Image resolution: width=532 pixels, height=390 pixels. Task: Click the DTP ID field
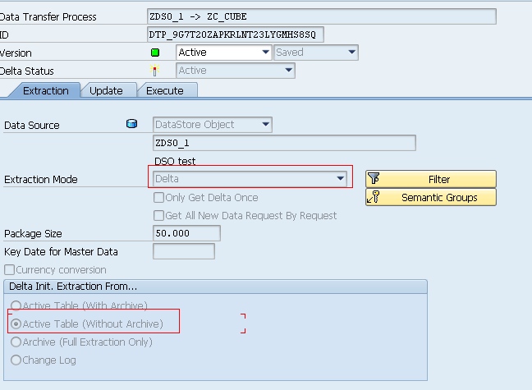click(x=236, y=34)
